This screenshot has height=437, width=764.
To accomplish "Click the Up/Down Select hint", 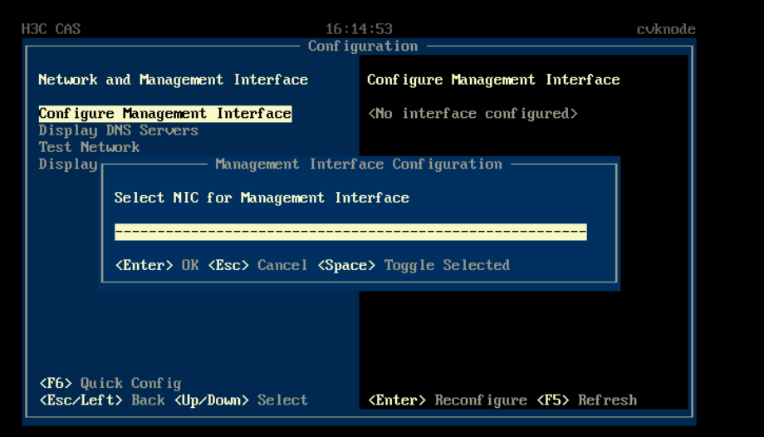I will point(241,400).
